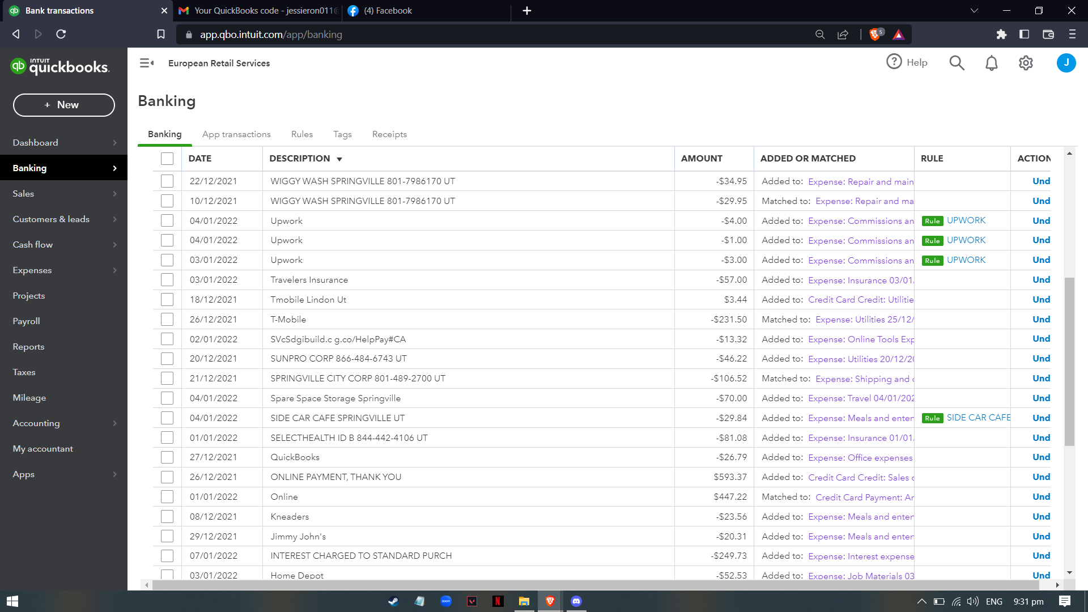The height and width of the screenshot is (612, 1088).
Task: Expand Customers & leads chevron
Action: [x=114, y=219]
